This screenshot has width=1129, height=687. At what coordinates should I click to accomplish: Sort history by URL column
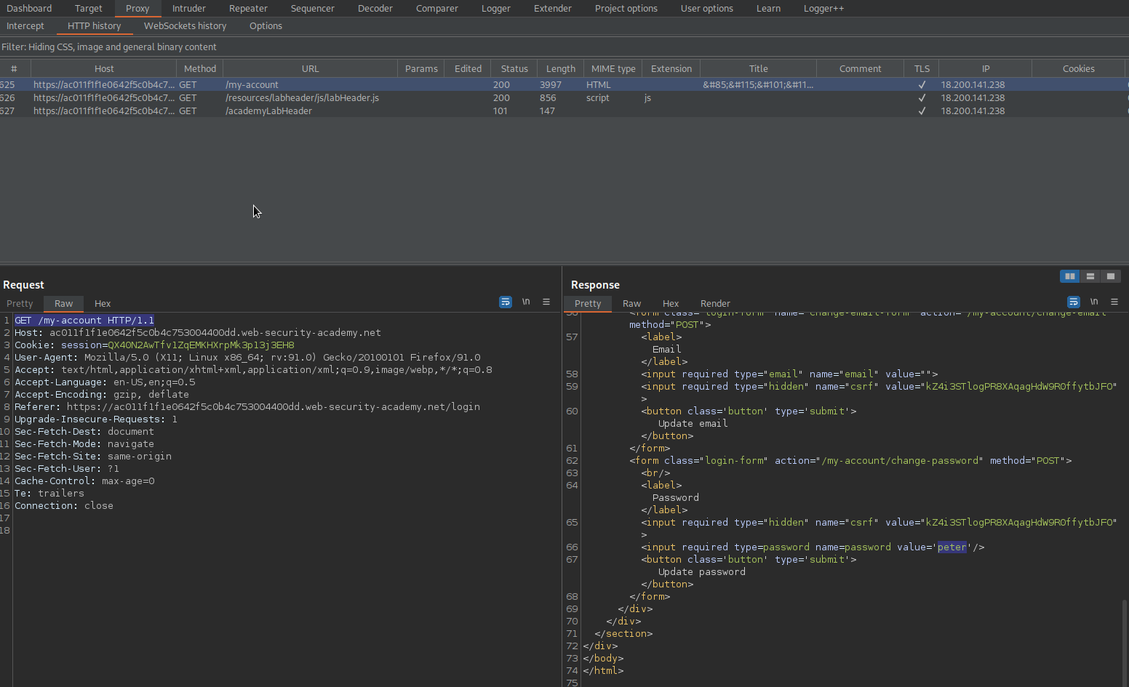click(x=311, y=68)
